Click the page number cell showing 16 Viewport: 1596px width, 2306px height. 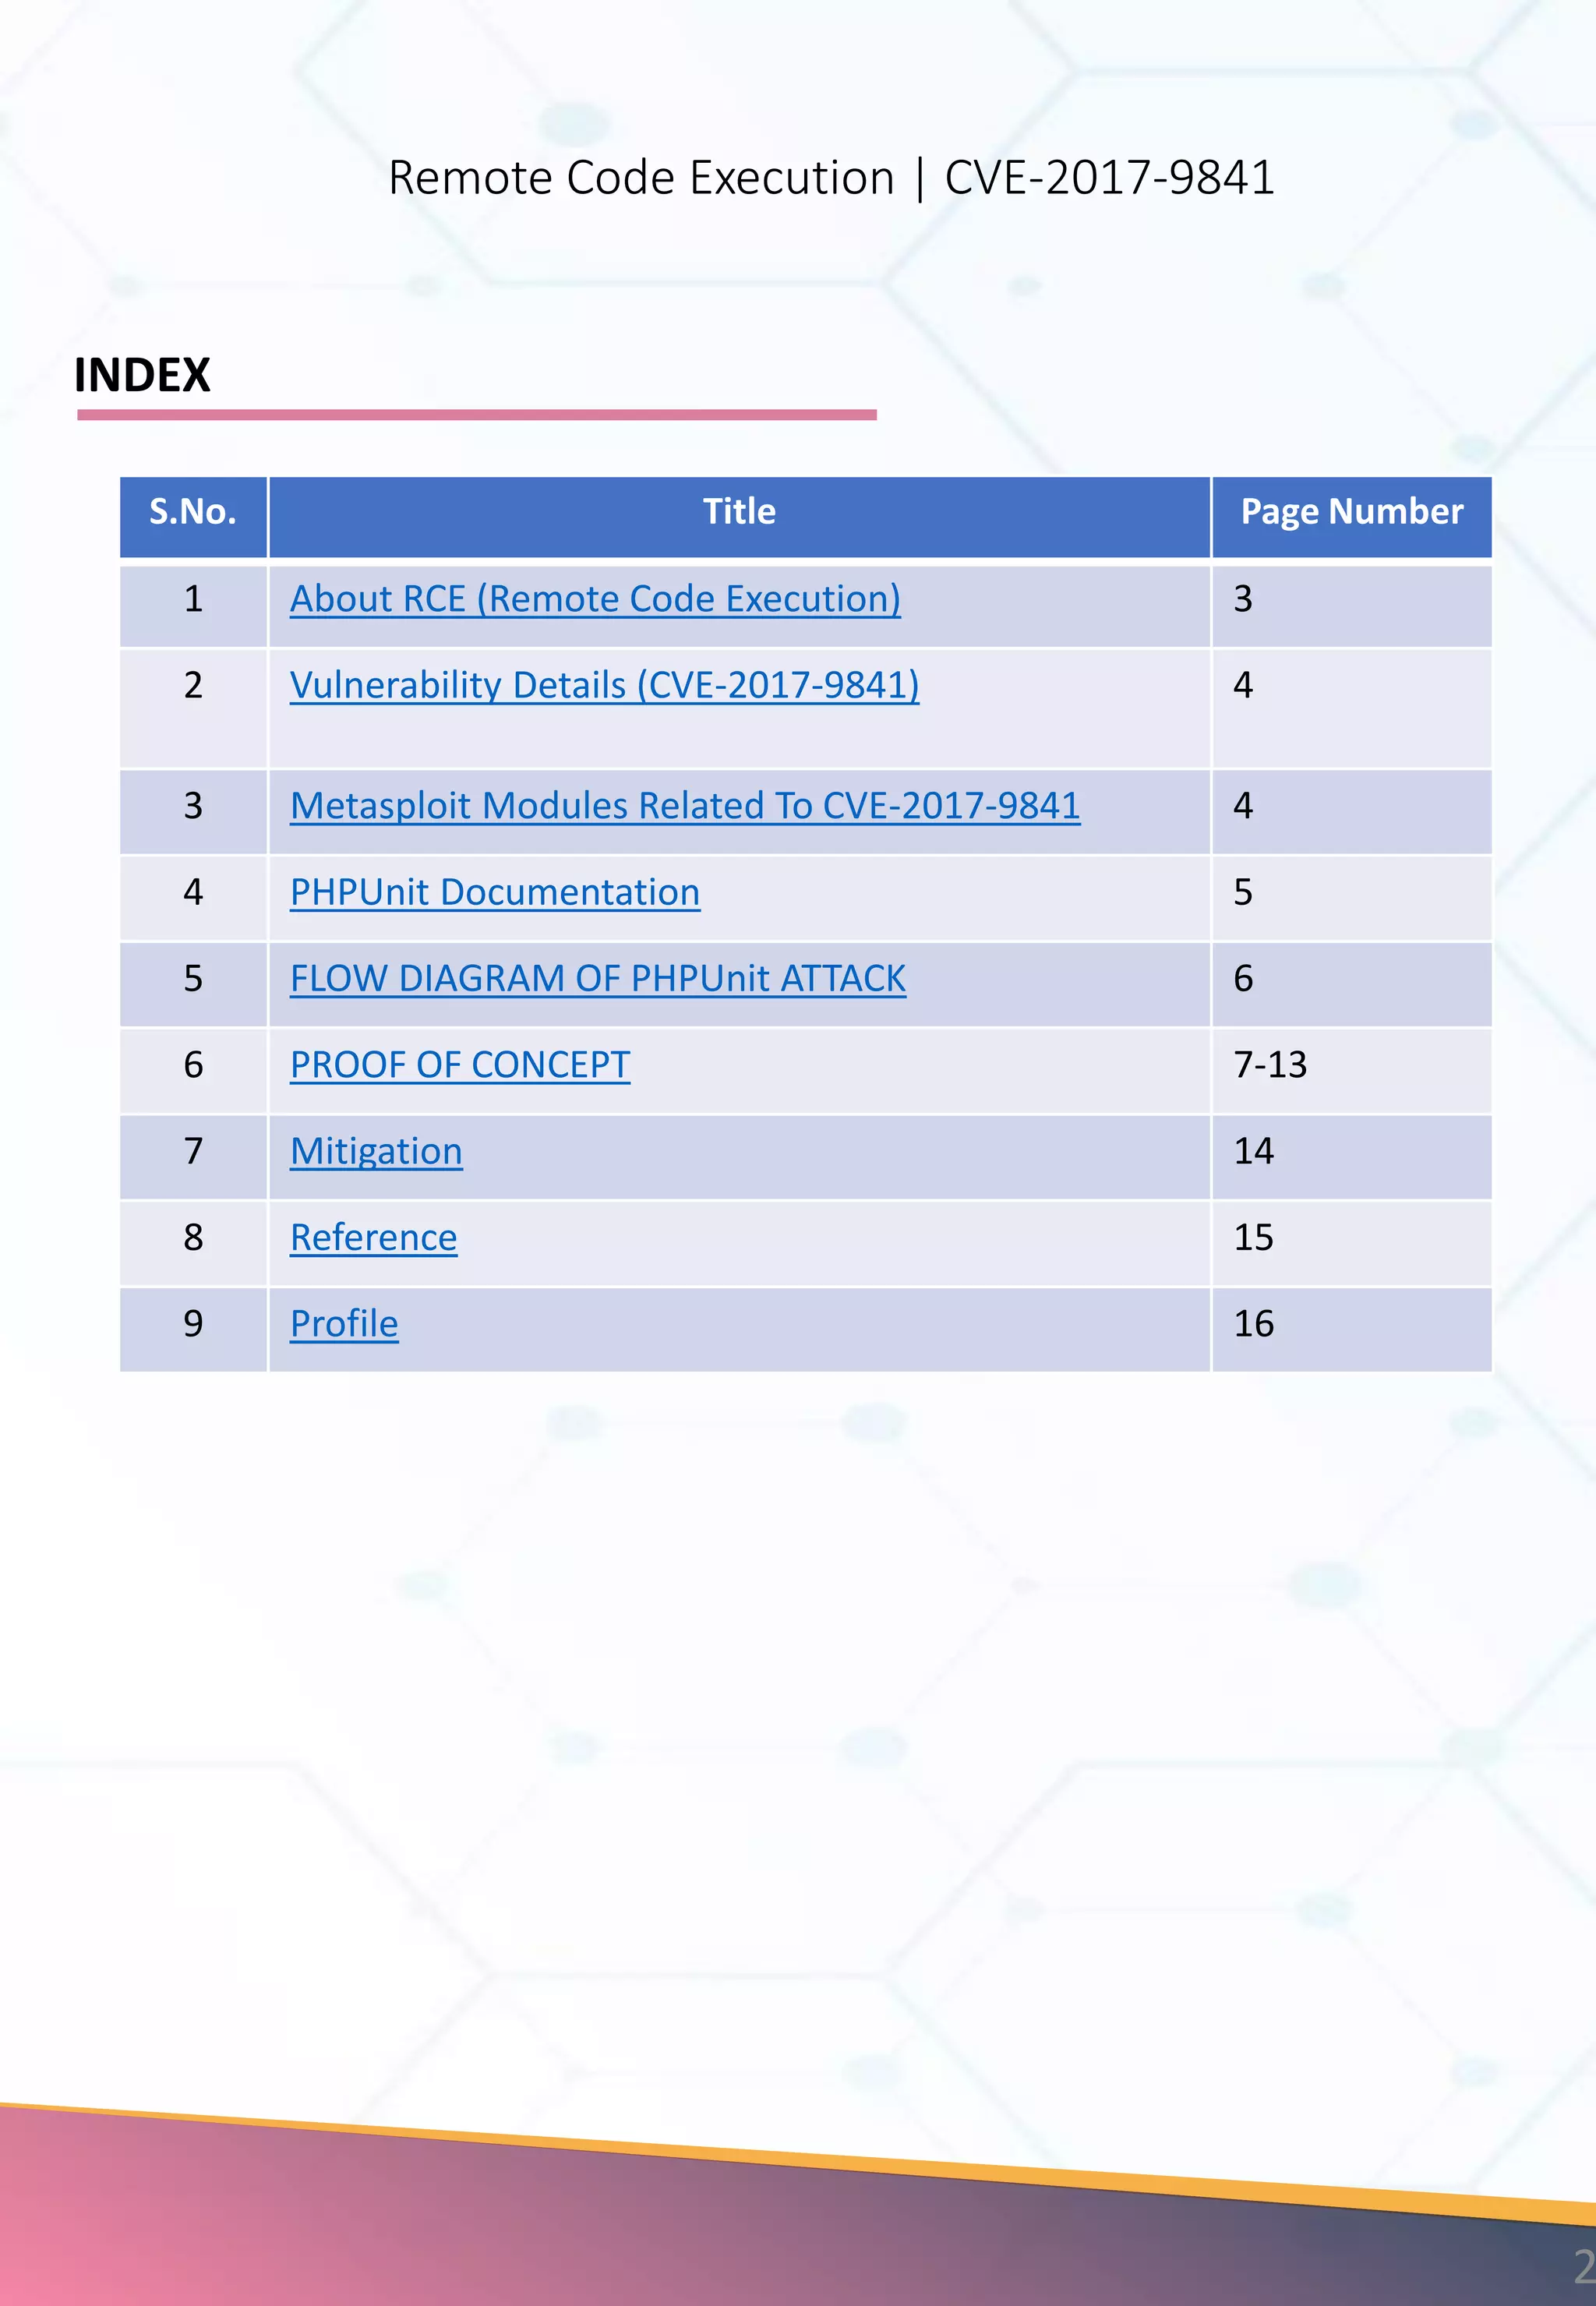(1253, 1324)
